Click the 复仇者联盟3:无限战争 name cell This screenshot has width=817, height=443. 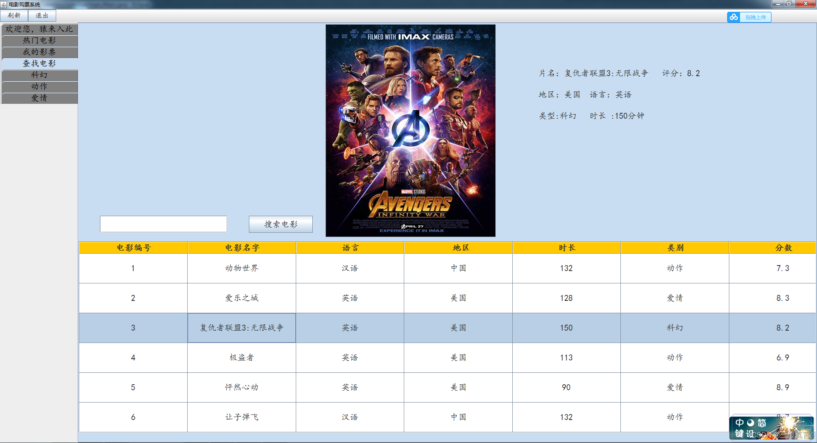point(241,328)
